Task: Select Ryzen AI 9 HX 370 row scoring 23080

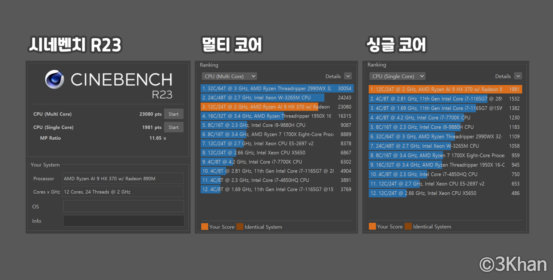Action: (x=277, y=107)
